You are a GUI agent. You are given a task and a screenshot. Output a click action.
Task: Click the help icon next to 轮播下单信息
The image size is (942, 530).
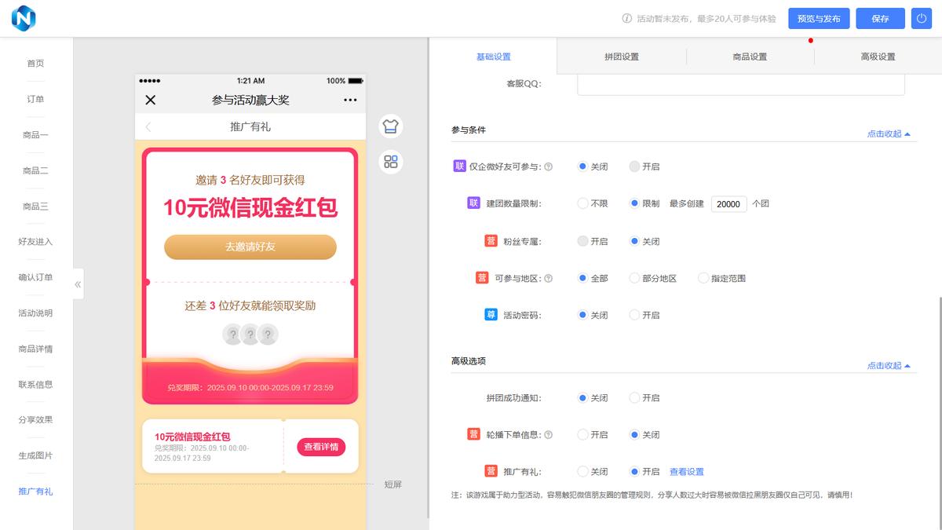pyautogui.click(x=548, y=435)
